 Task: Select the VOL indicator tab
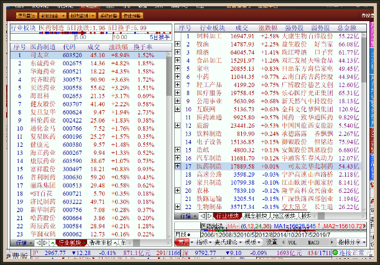coord(292,242)
